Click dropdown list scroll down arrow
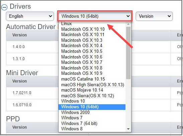Screen dimensions: 183x136 (x=128, y=129)
